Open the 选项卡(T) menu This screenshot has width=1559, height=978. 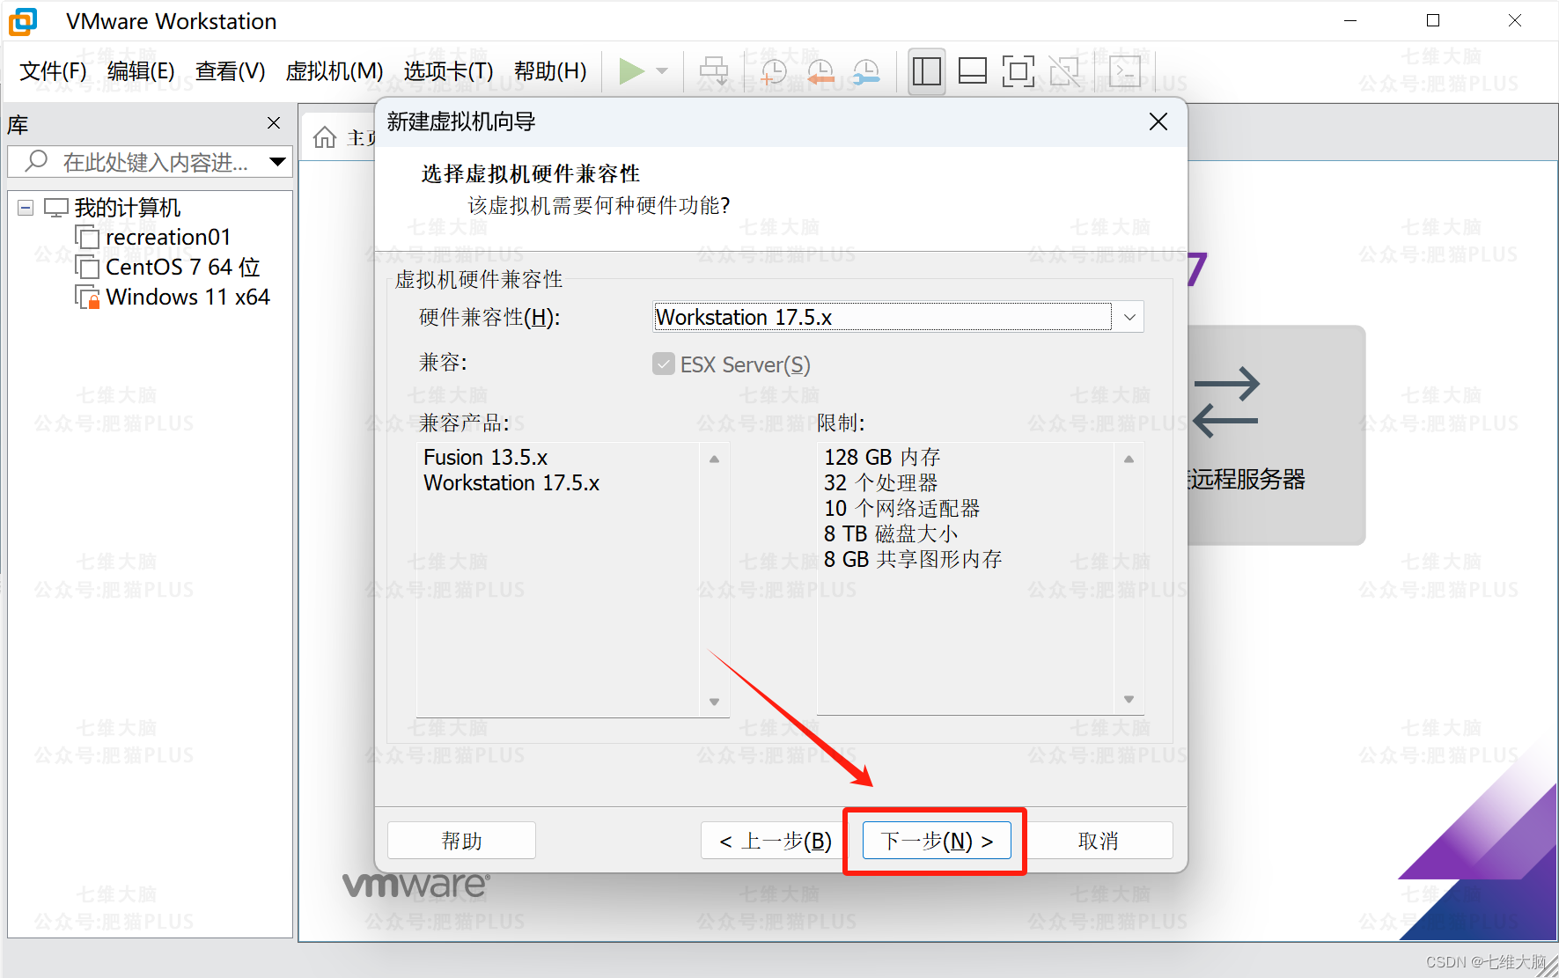(x=448, y=71)
